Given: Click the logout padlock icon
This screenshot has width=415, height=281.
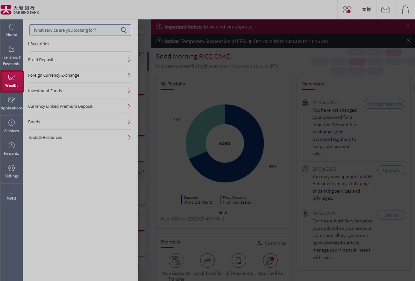Looking at the screenshot, I should 405,10.
